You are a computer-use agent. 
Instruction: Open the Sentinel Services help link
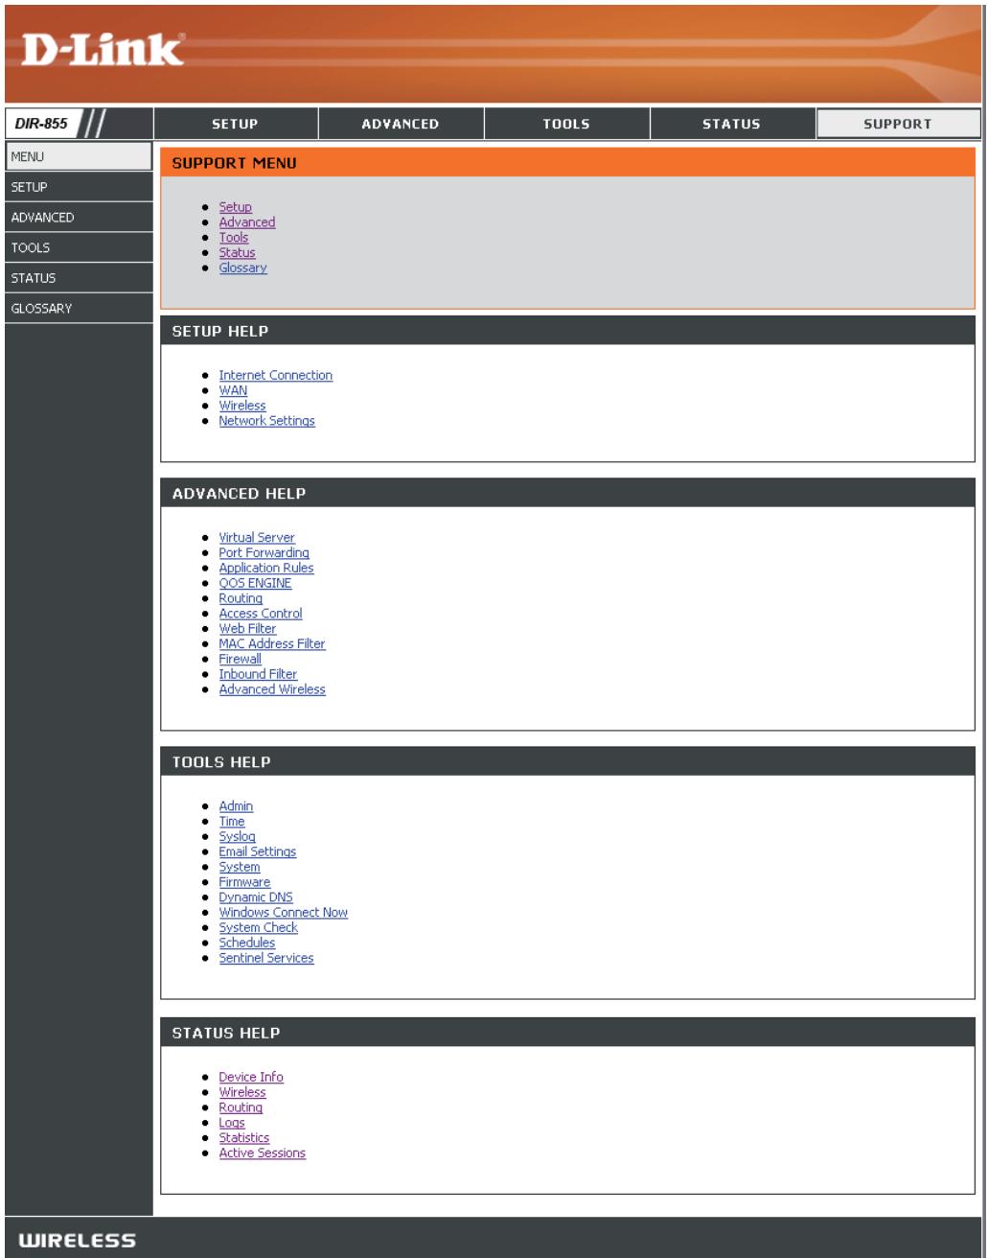266,959
